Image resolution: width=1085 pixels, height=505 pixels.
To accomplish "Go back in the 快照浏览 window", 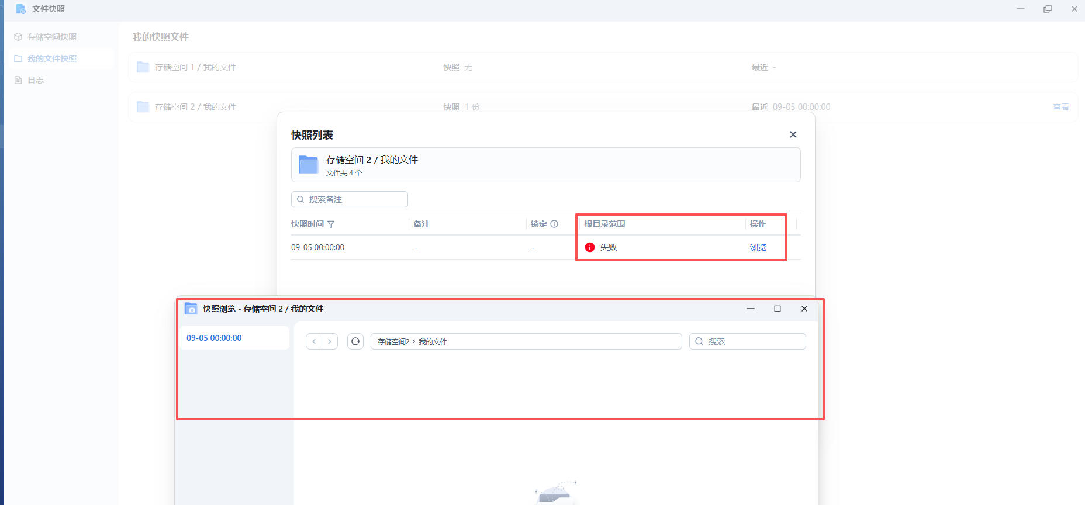I will point(314,341).
